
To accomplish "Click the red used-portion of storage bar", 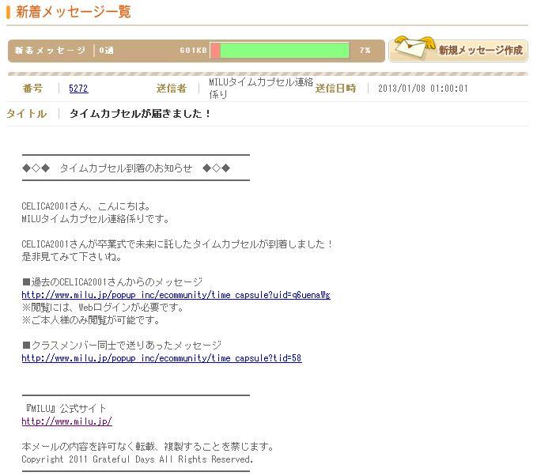I will [x=215, y=51].
